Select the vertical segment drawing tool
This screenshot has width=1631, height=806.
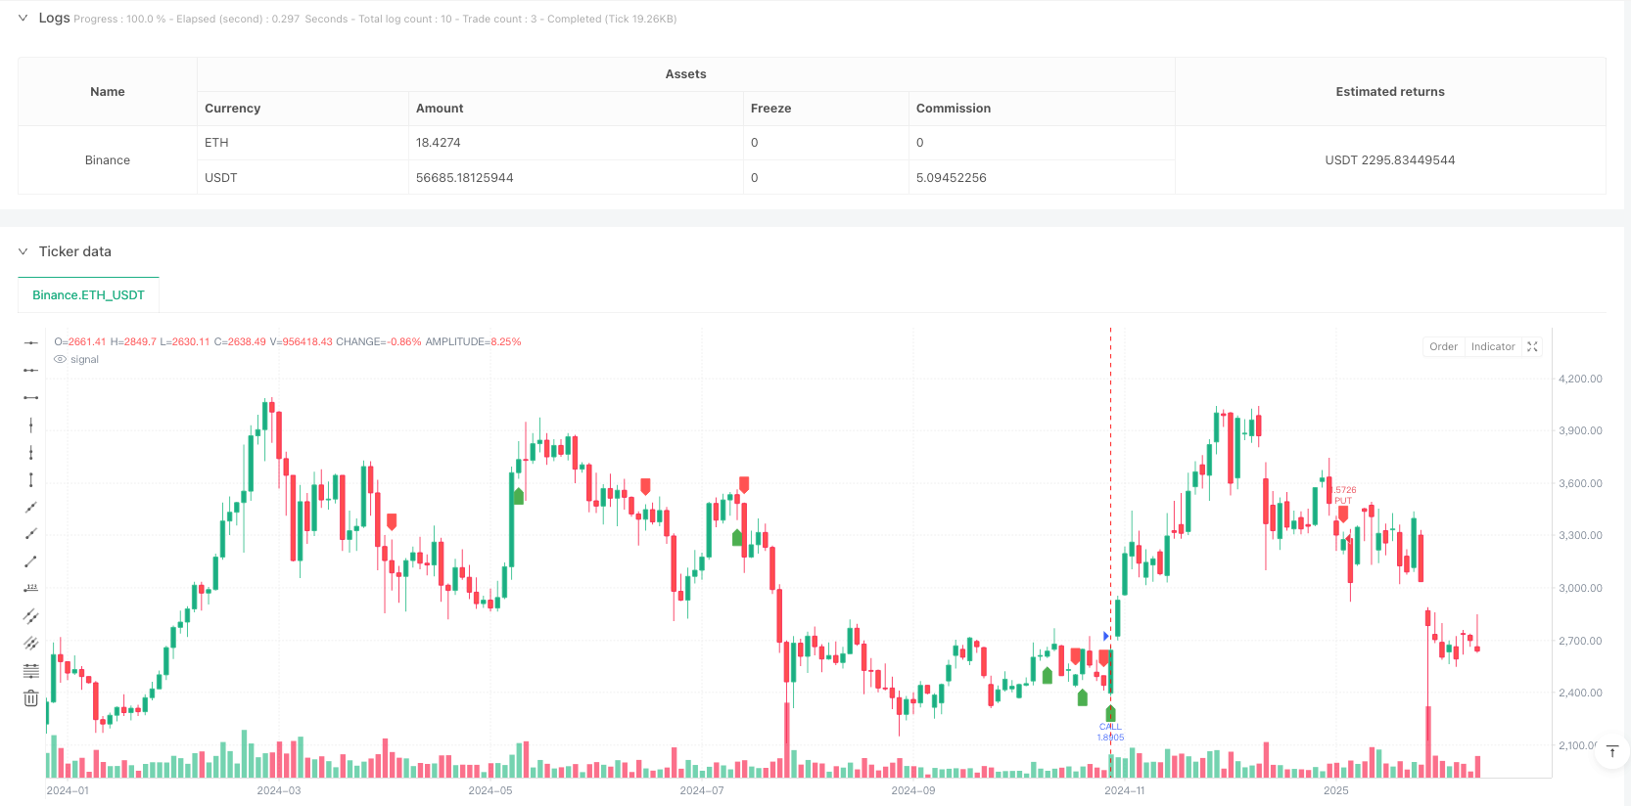pos(31,479)
